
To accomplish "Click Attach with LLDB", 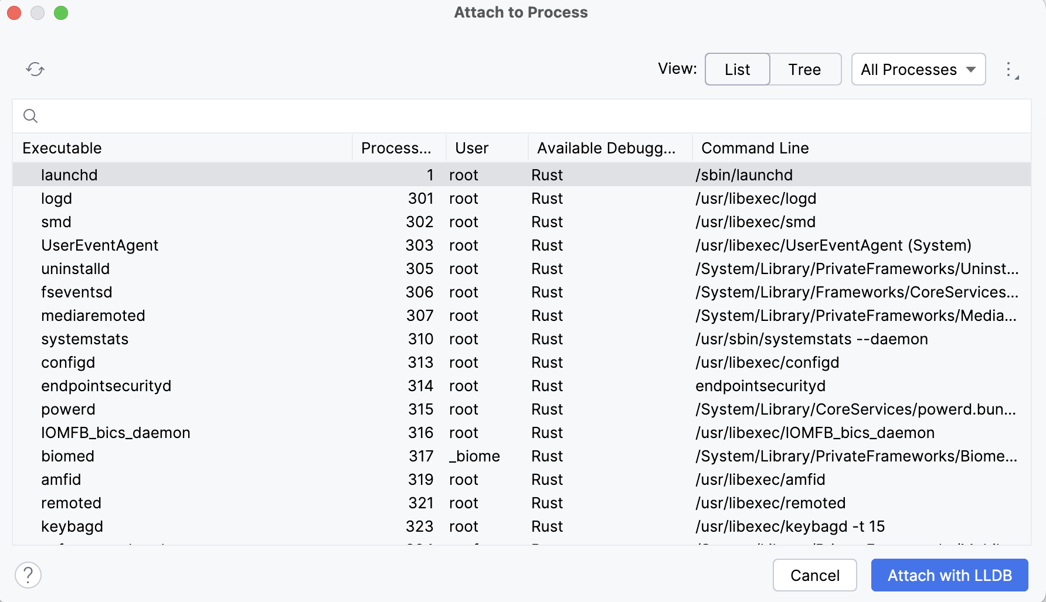I will (949, 574).
